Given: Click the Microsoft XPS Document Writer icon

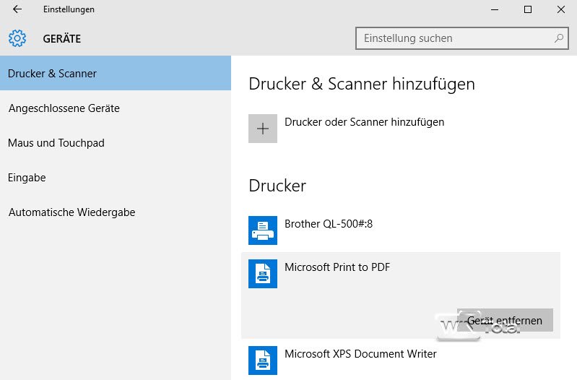Looking at the screenshot, I should click(263, 360).
